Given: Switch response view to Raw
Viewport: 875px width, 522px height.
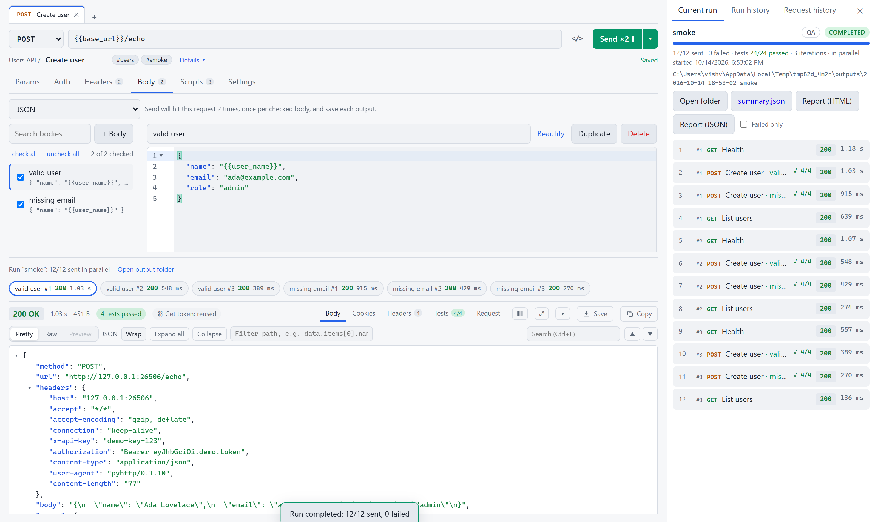Looking at the screenshot, I should coord(51,334).
